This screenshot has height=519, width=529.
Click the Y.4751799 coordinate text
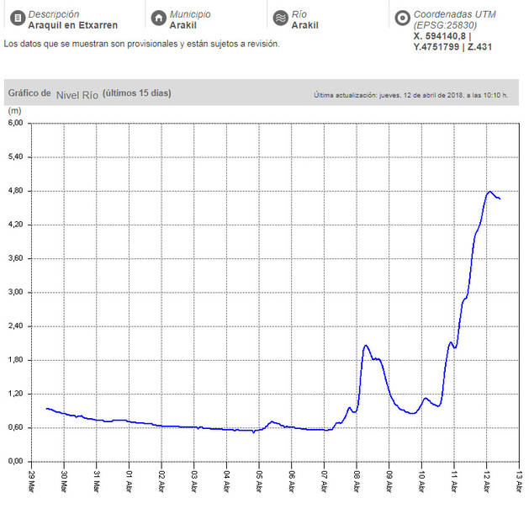(x=441, y=47)
